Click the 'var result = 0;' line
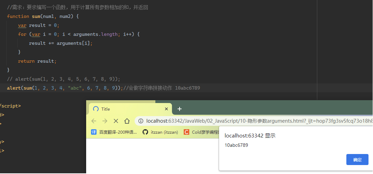Screen dimensions: 373x174 [38, 25]
